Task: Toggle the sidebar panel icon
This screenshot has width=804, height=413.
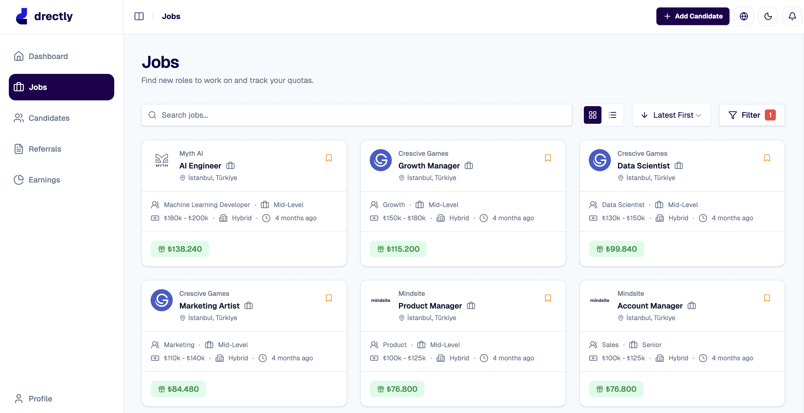Action: tap(139, 16)
